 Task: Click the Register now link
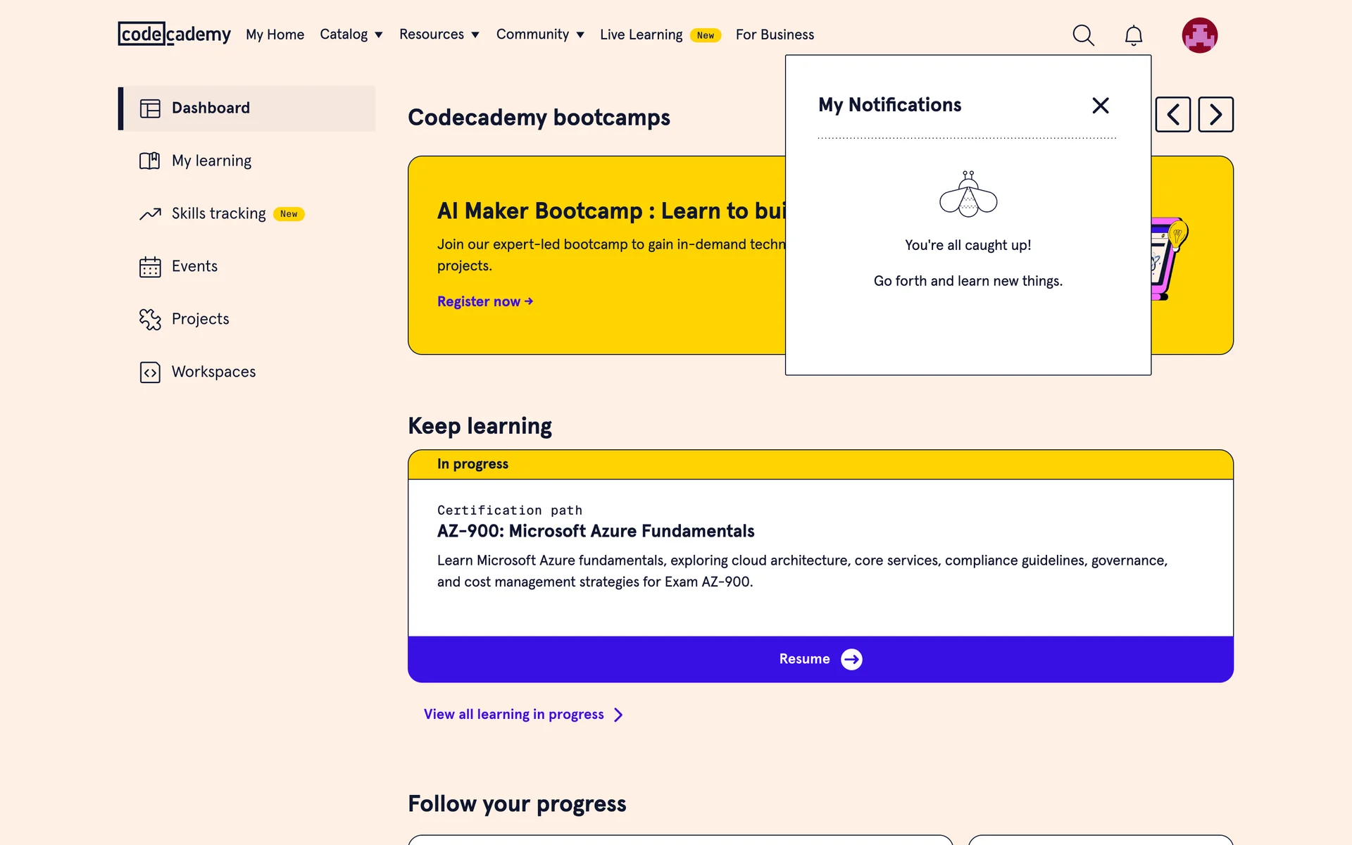(x=484, y=301)
